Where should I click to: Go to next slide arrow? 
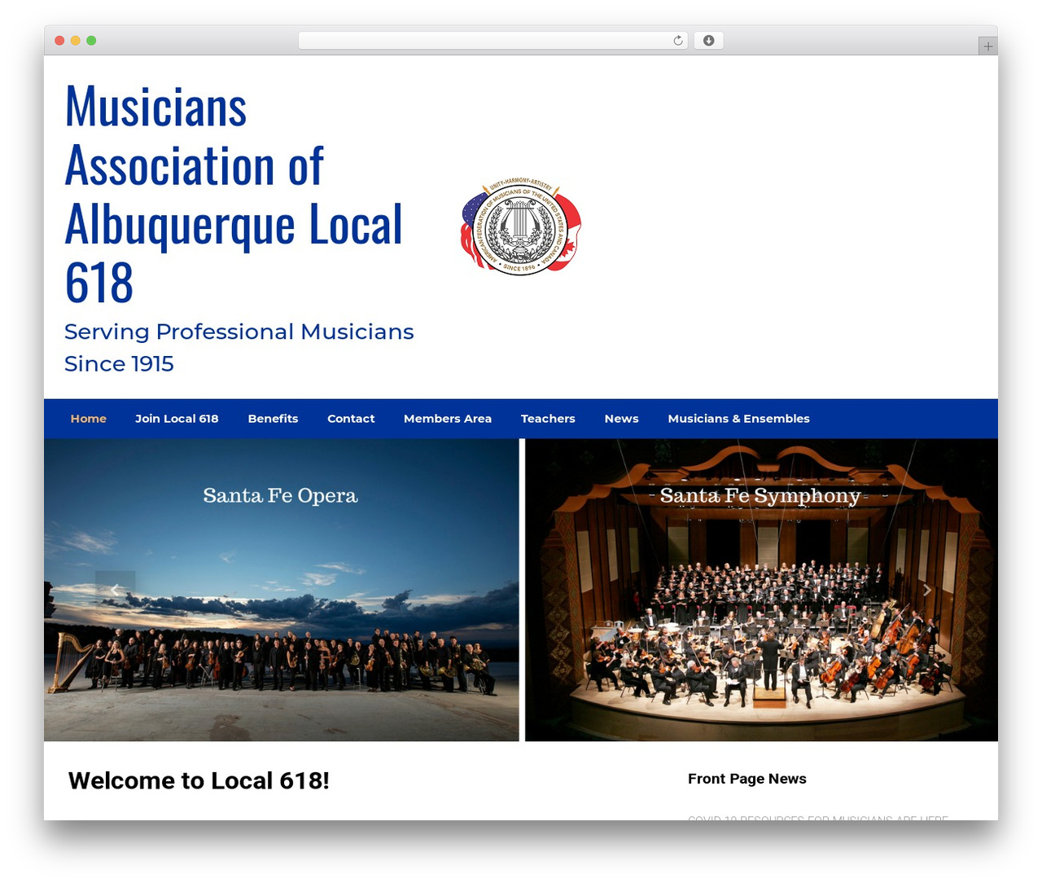926,590
